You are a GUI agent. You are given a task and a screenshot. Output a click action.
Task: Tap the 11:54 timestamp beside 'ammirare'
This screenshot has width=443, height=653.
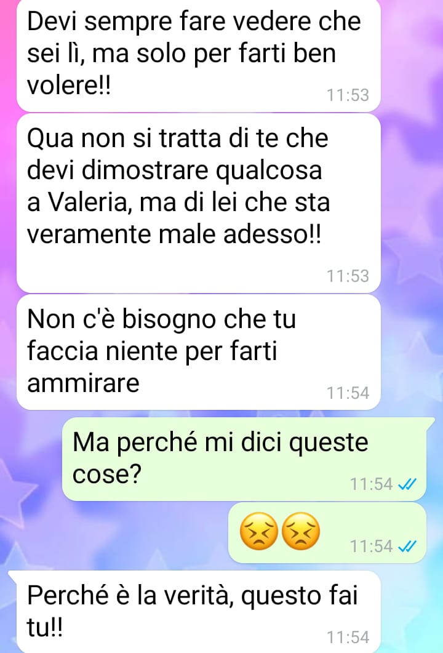click(348, 393)
